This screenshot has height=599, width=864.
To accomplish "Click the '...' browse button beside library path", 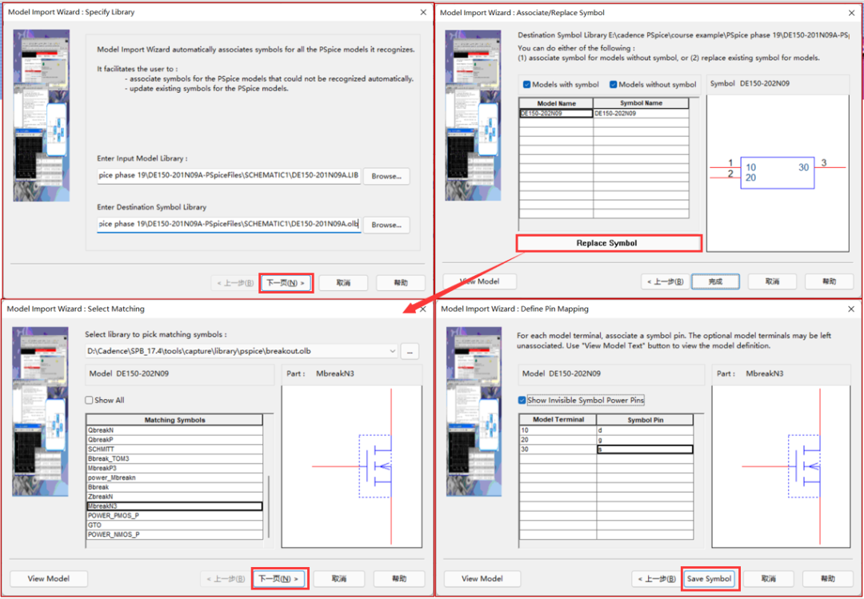I will [410, 351].
